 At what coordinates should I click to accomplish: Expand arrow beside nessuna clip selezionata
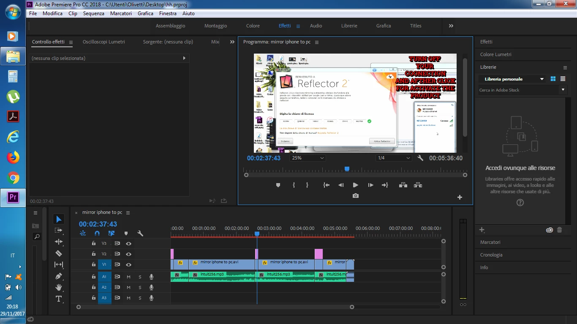184,58
